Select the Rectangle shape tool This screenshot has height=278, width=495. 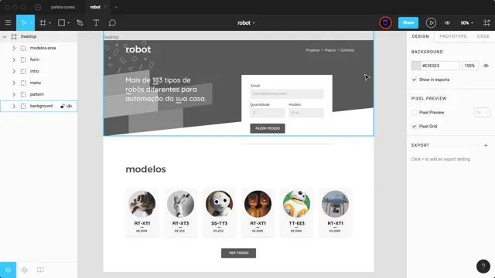click(61, 22)
